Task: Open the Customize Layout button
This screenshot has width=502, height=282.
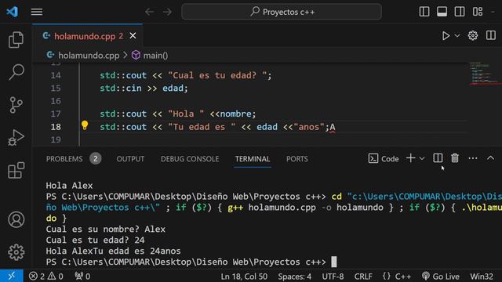Action: (x=478, y=12)
